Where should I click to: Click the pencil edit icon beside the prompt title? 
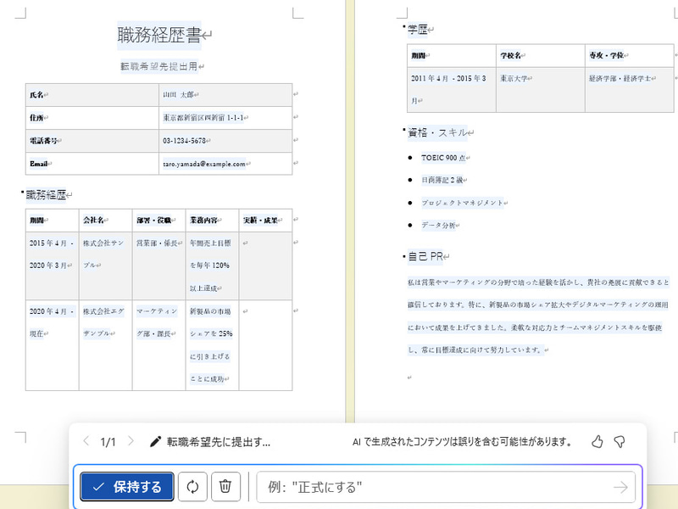click(157, 442)
